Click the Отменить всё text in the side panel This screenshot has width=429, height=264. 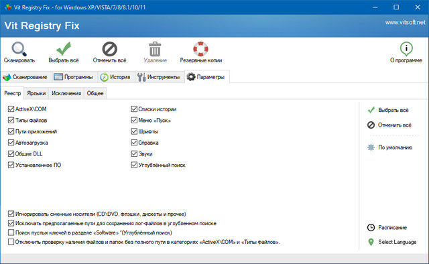395,125
